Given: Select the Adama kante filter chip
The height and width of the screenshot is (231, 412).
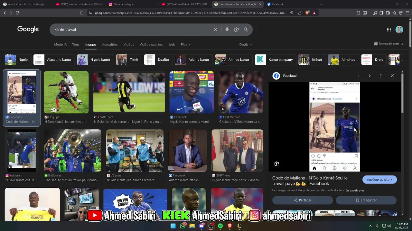Looking at the screenshot, I should click(x=194, y=60).
